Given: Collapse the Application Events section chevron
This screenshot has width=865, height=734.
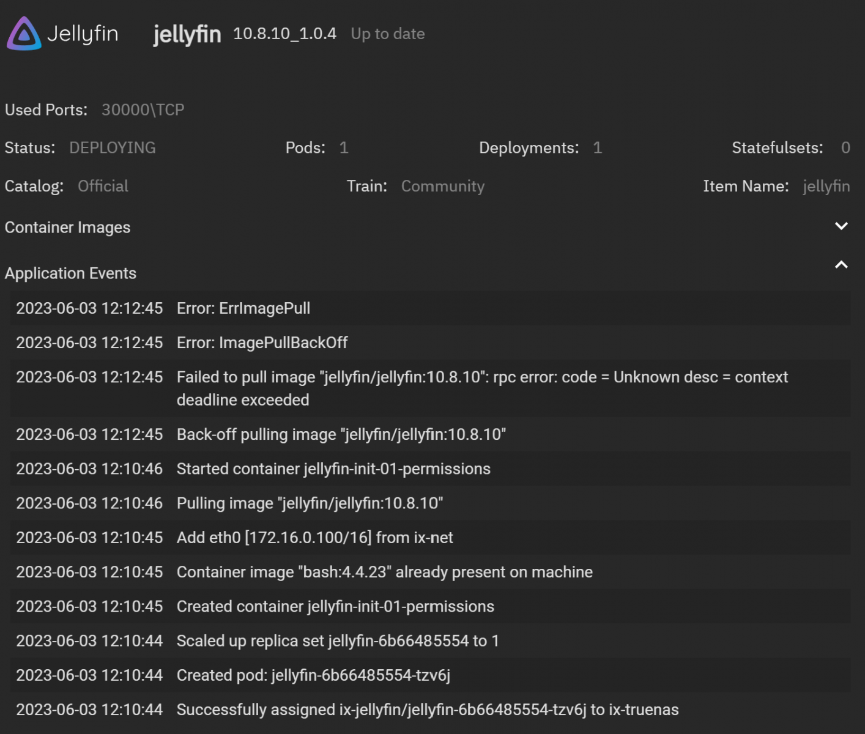Looking at the screenshot, I should pos(841,265).
